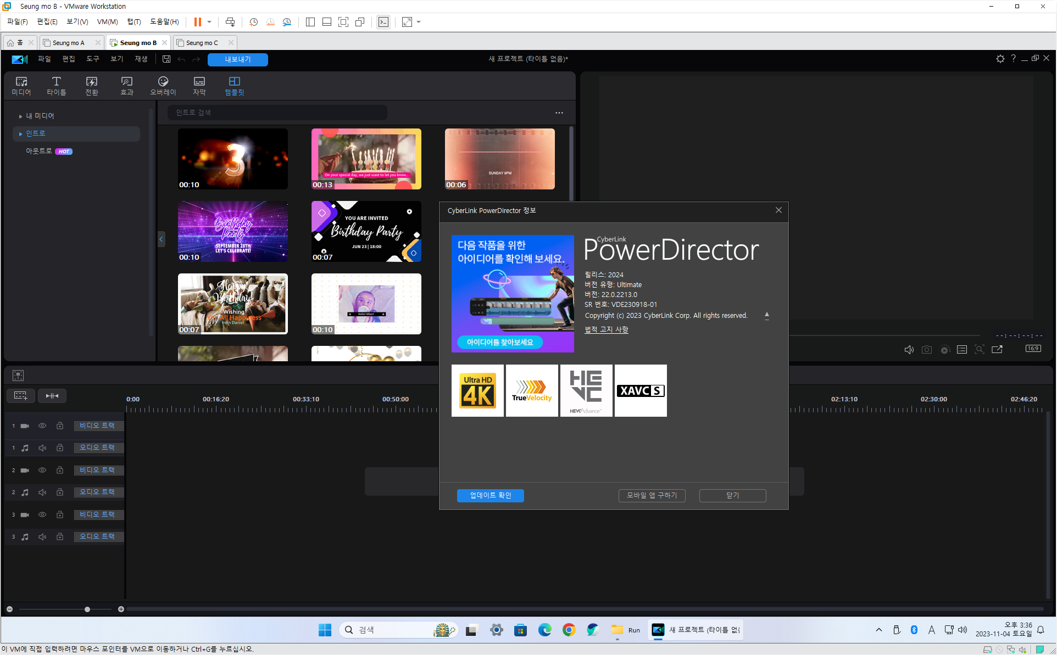The height and width of the screenshot is (655, 1057).
Task: Open the 도구 menu
Action: [92, 59]
